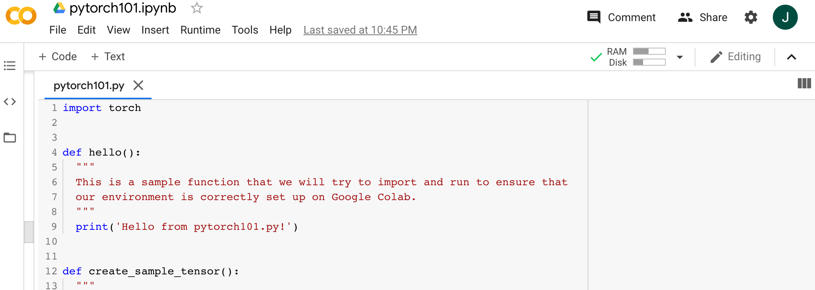The width and height of the screenshot is (815, 290).
Task: Click the Google Drive icon beside the title
Action: pyautogui.click(x=59, y=8)
